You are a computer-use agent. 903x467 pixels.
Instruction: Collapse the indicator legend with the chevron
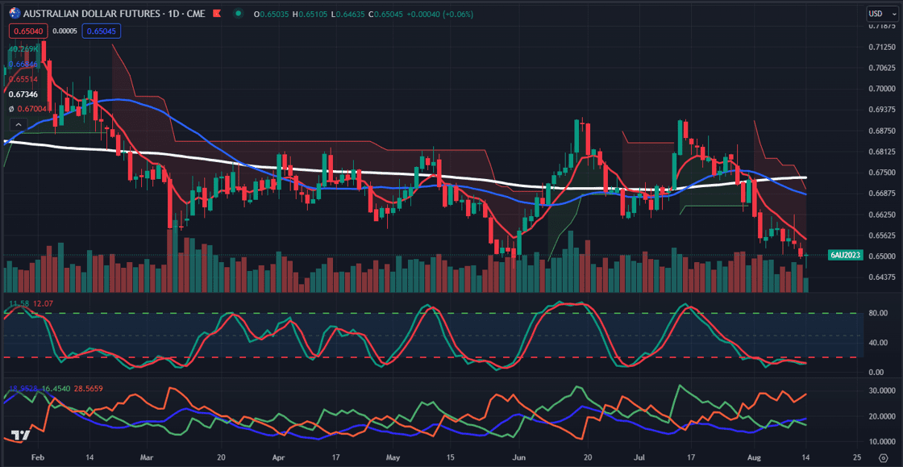point(19,123)
